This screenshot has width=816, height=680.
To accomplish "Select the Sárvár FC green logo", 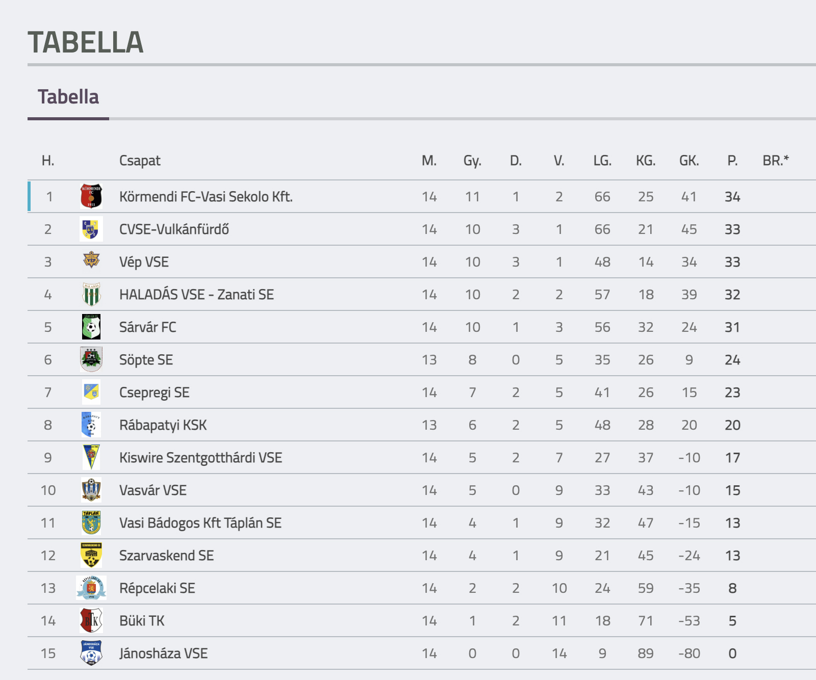I will point(91,327).
